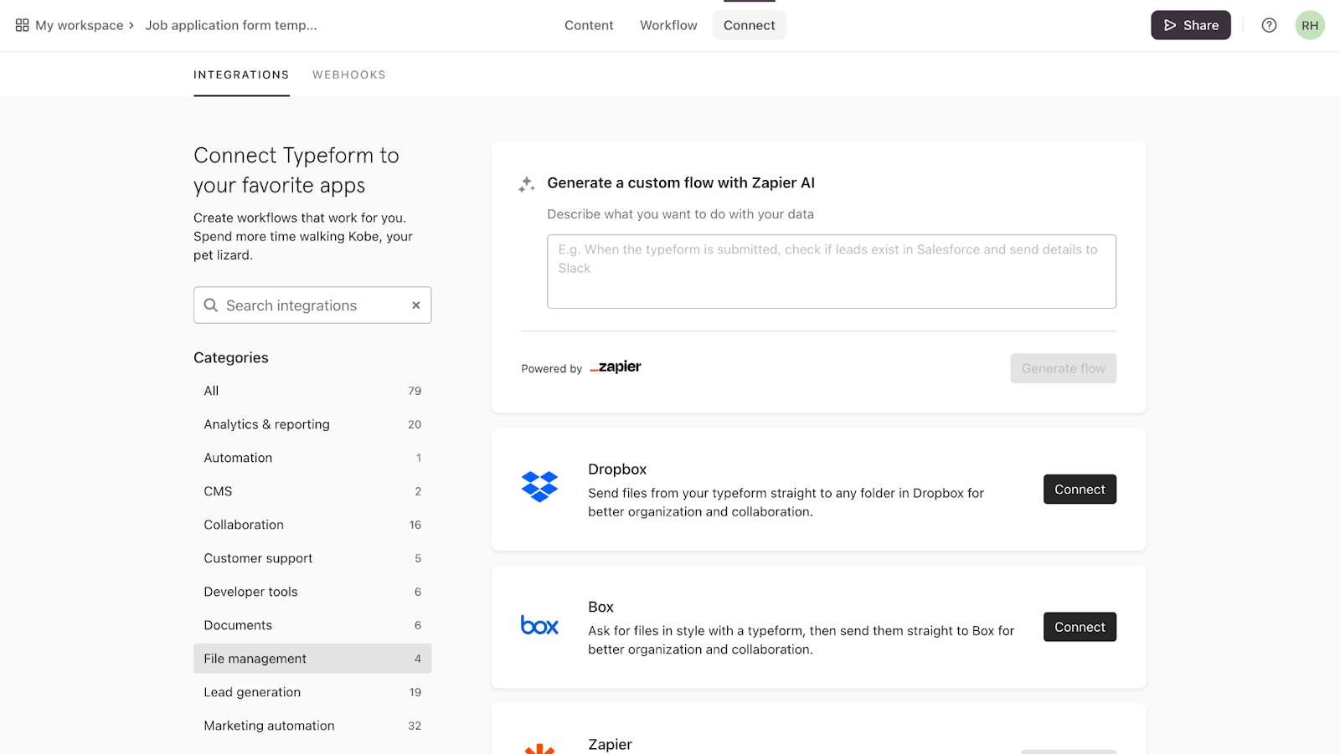
Task: Switch to the Workflow tab
Action: [668, 25]
